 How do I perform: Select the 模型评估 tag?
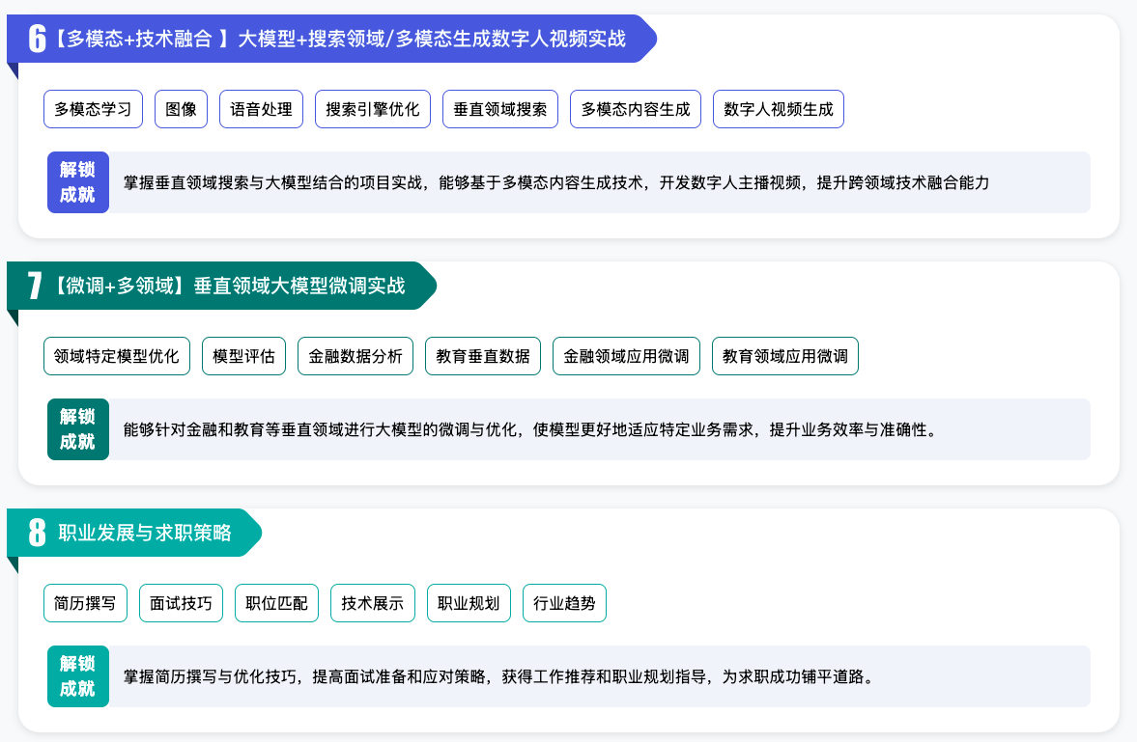(243, 356)
